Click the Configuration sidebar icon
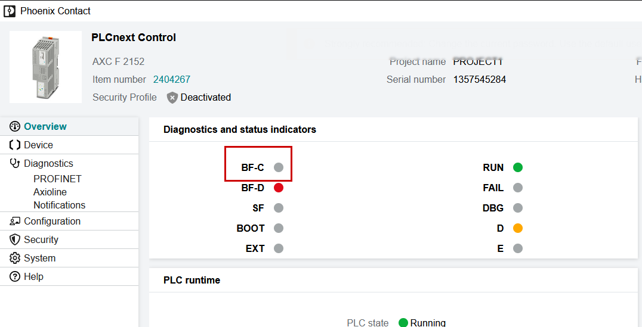 15,221
